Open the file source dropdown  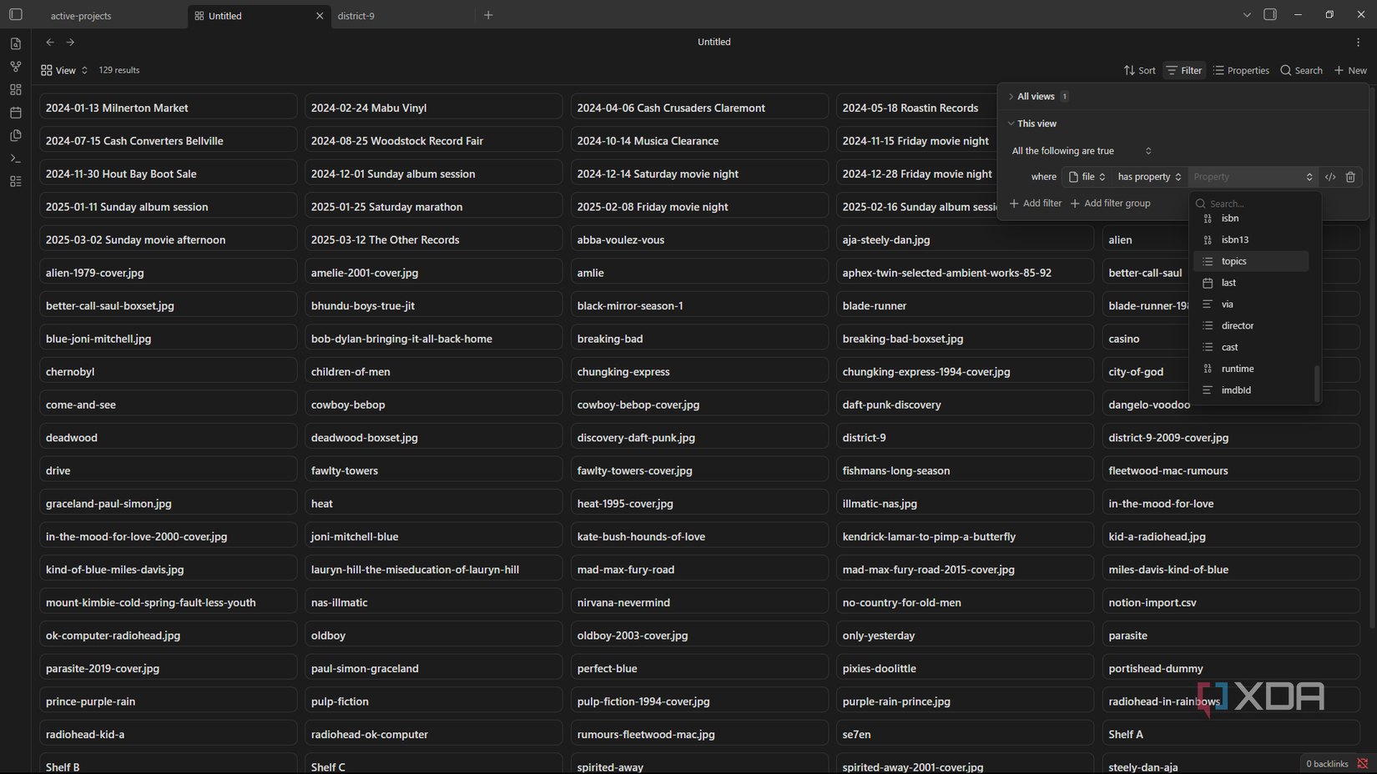[1087, 177]
